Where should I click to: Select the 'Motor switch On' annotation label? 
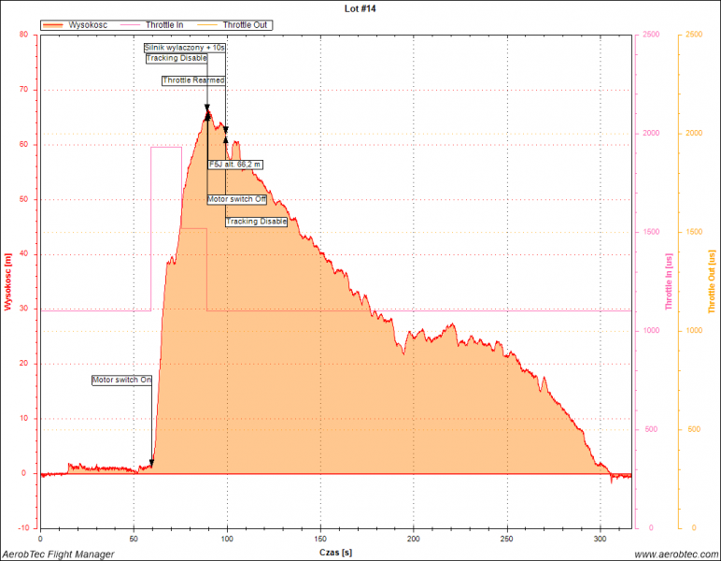pos(121,381)
